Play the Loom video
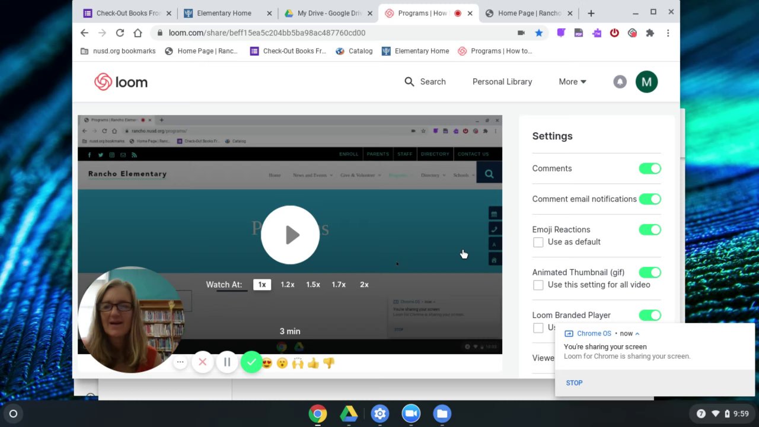Viewport: 759px width, 427px height. (x=290, y=235)
